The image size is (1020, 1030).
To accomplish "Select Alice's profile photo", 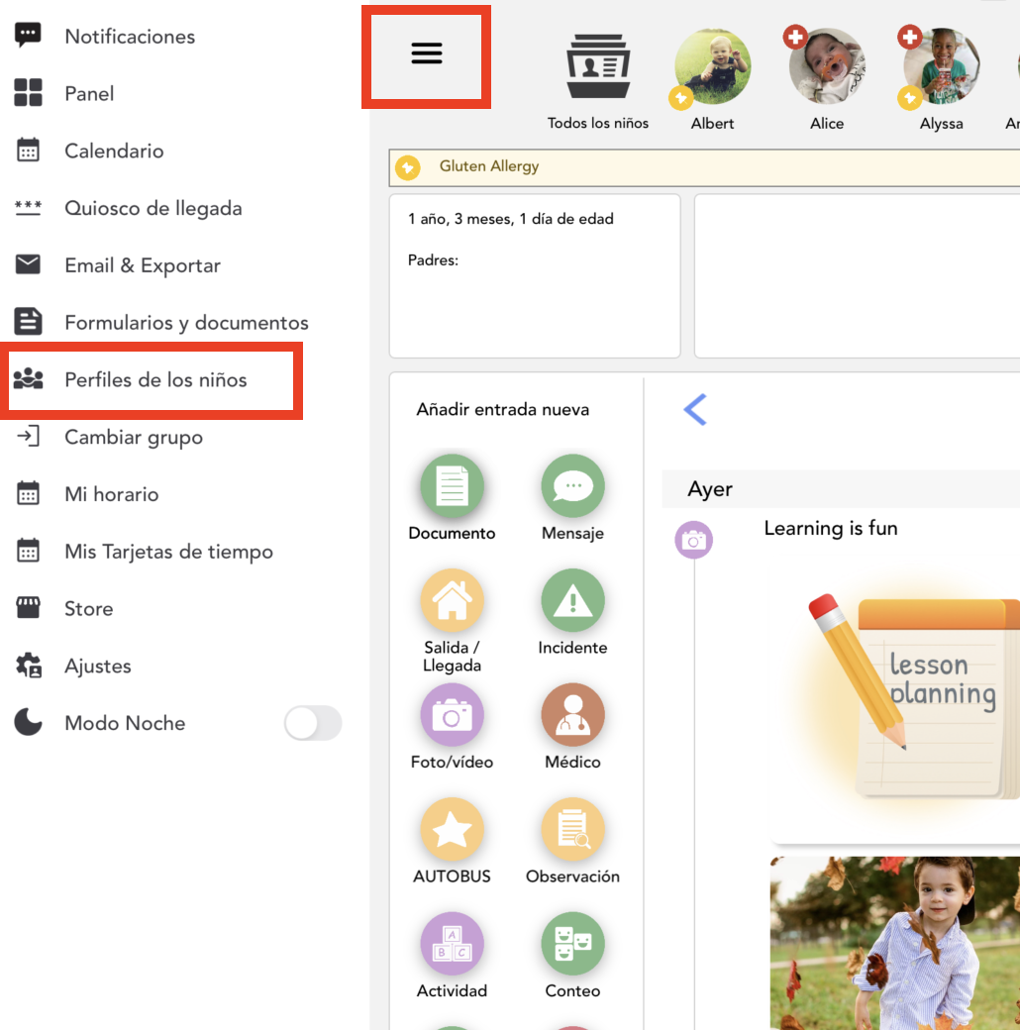I will click(827, 65).
